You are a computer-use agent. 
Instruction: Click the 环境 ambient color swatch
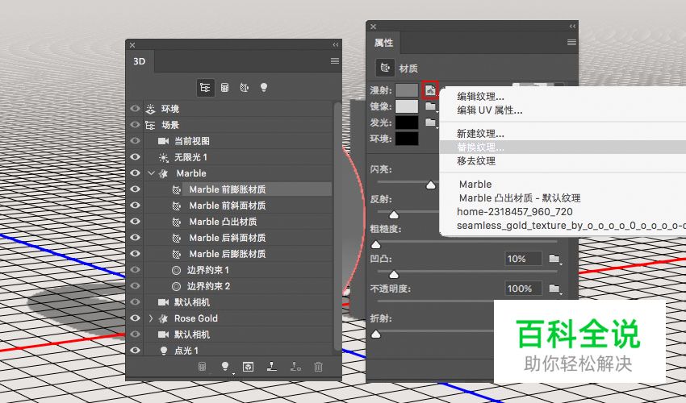[407, 139]
